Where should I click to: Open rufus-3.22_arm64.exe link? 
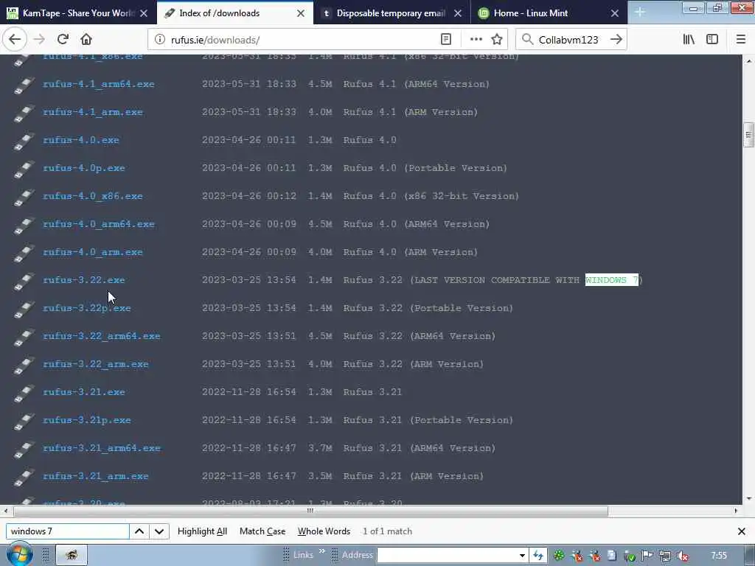click(102, 336)
